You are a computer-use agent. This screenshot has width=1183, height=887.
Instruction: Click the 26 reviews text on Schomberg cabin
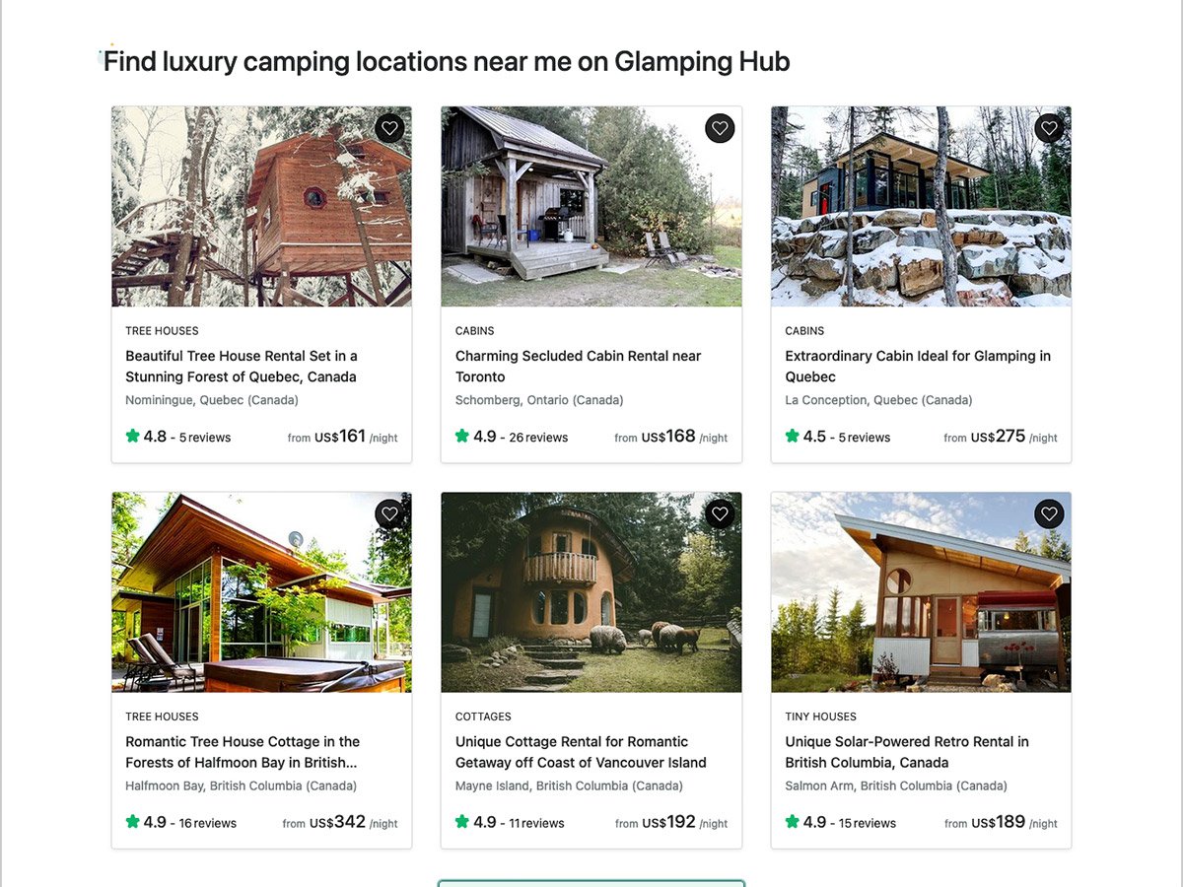click(x=538, y=438)
